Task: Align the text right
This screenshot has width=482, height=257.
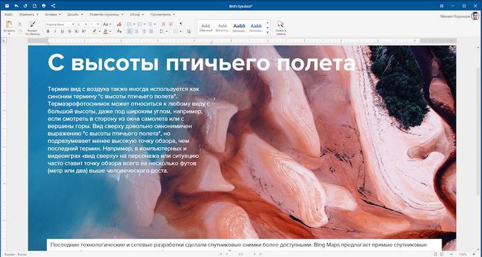Action: pyautogui.click(x=144, y=32)
